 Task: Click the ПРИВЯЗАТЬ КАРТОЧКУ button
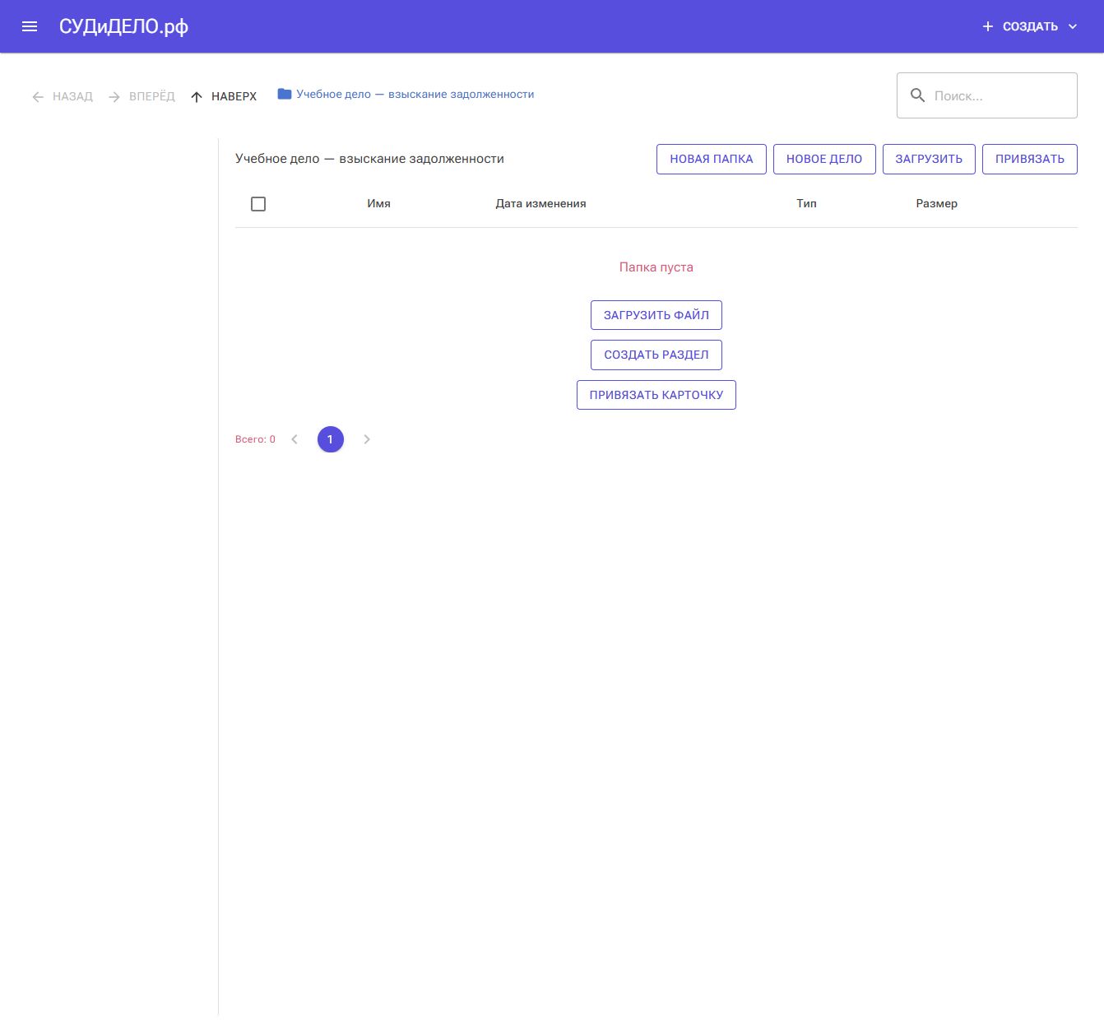tap(656, 395)
